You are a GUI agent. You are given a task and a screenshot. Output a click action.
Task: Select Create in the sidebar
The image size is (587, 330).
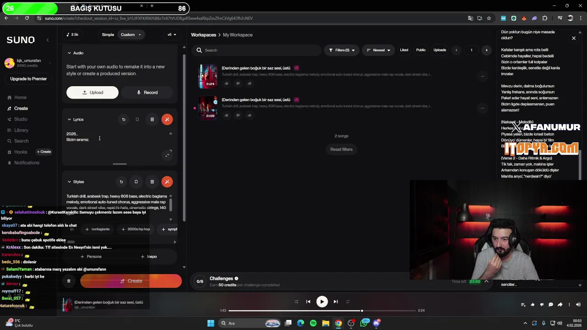click(x=21, y=108)
